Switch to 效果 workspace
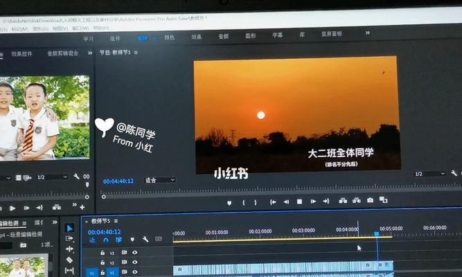This screenshot has width=462, height=277. click(x=196, y=37)
